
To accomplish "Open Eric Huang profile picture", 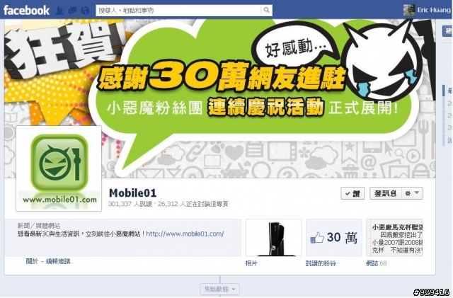I will pyautogui.click(x=409, y=10).
